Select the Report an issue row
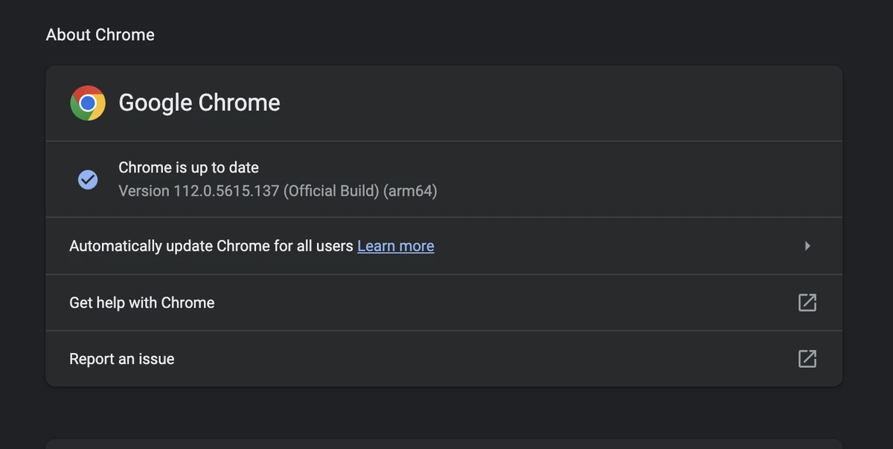Screen dimensions: 893x449 click(x=122, y=359)
